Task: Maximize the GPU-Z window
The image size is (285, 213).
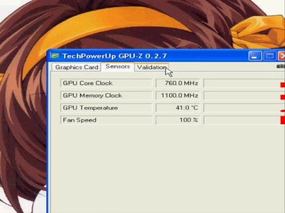Action: (x=270, y=56)
